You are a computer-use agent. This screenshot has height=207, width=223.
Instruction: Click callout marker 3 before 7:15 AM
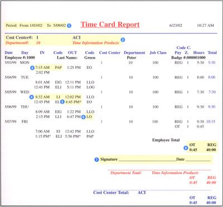point(32,68)
